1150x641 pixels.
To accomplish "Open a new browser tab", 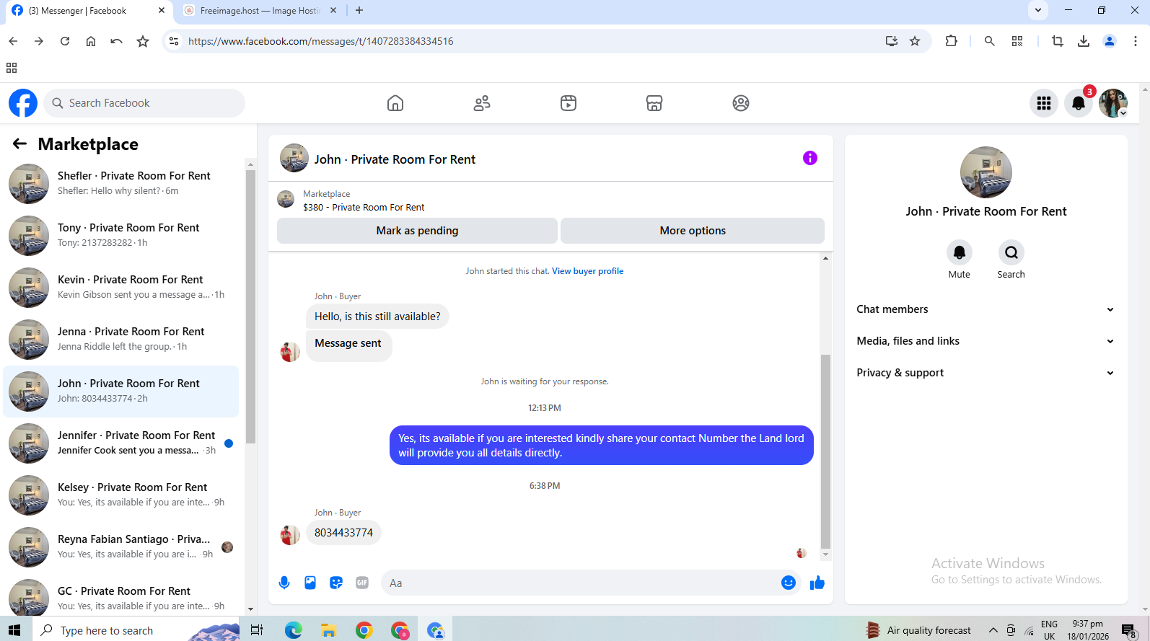I will pos(359,10).
